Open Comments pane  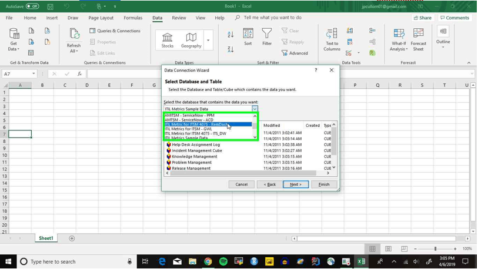tap(455, 18)
